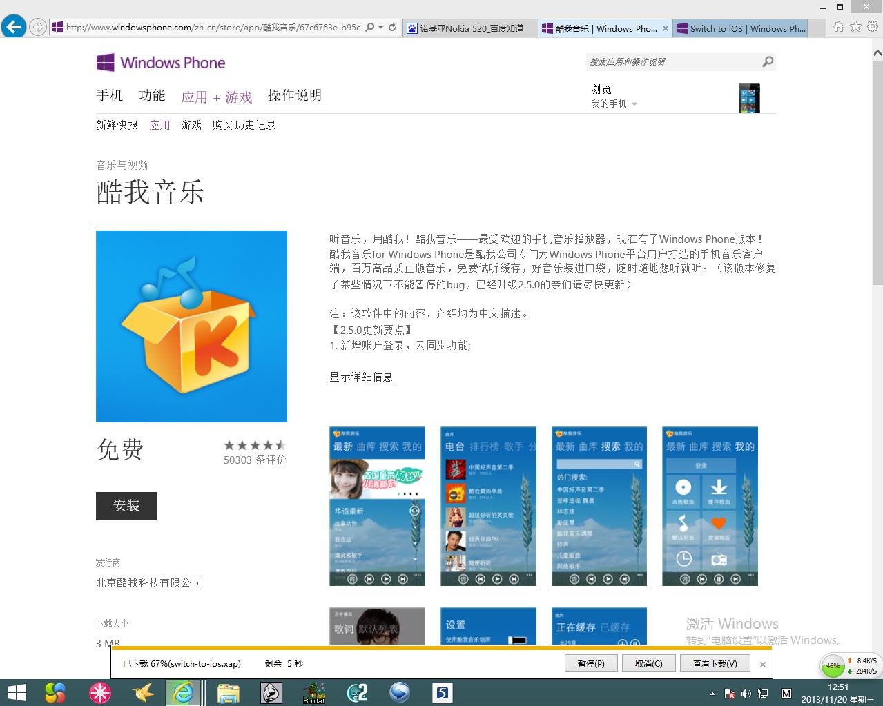Click the action center flag tray icon
This screenshot has width=883, height=706.
pyautogui.click(x=729, y=694)
